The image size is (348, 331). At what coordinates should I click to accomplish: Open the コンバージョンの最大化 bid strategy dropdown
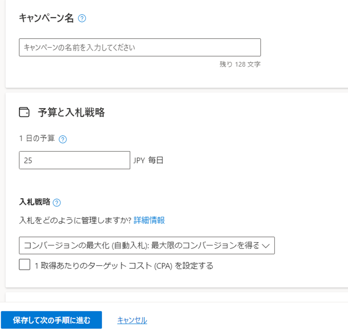147,246
